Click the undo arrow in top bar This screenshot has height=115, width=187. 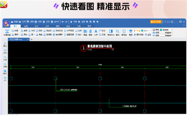[x=63, y=22]
